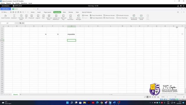186x105 pixels.
Task: Click inside the formula bar input
Action: [105, 23]
